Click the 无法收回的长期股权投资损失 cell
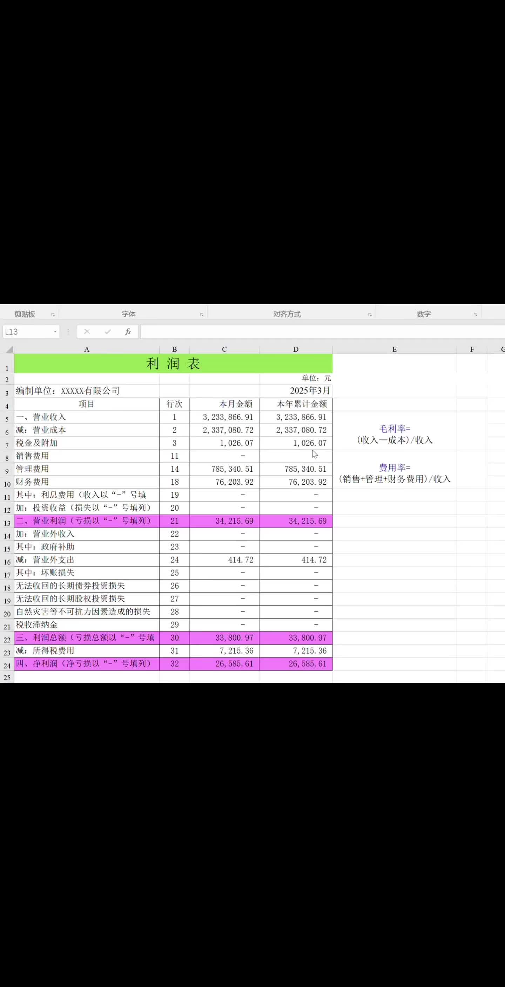The image size is (505, 987). click(x=87, y=599)
